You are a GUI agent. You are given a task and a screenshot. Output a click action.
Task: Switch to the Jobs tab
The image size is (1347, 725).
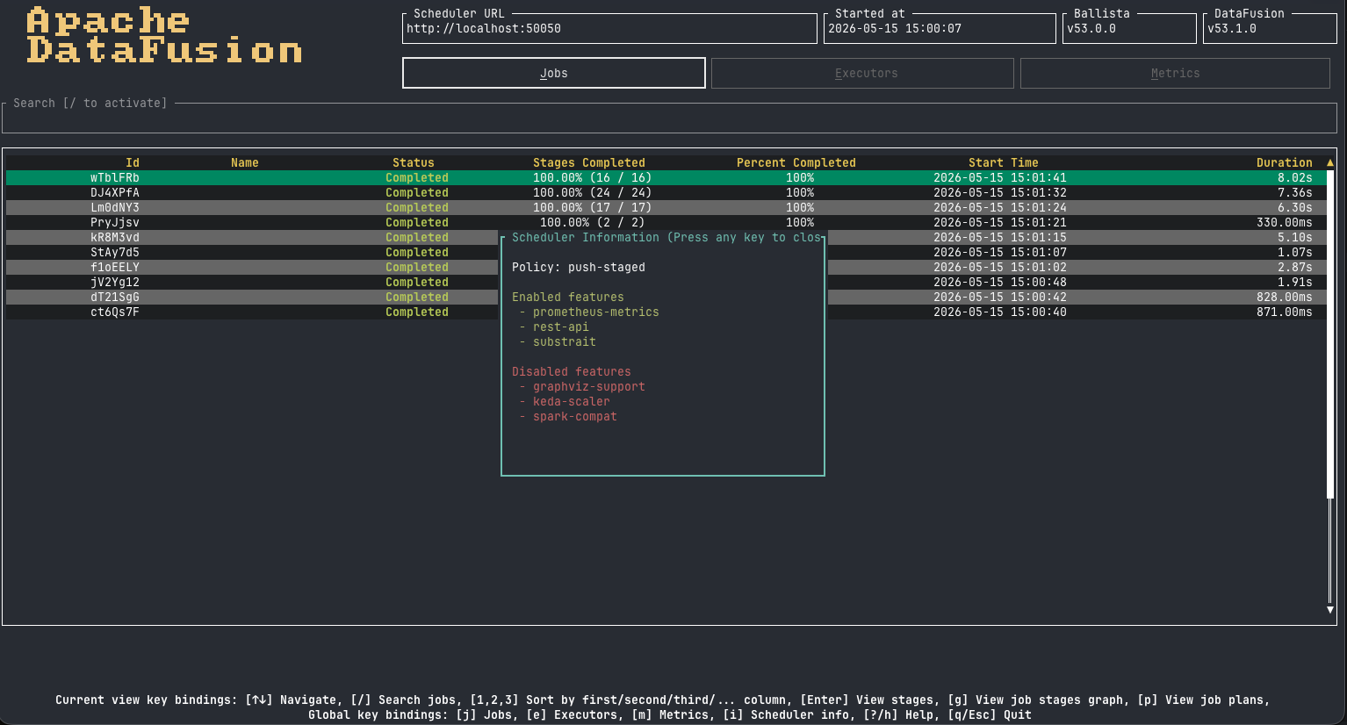pos(554,73)
